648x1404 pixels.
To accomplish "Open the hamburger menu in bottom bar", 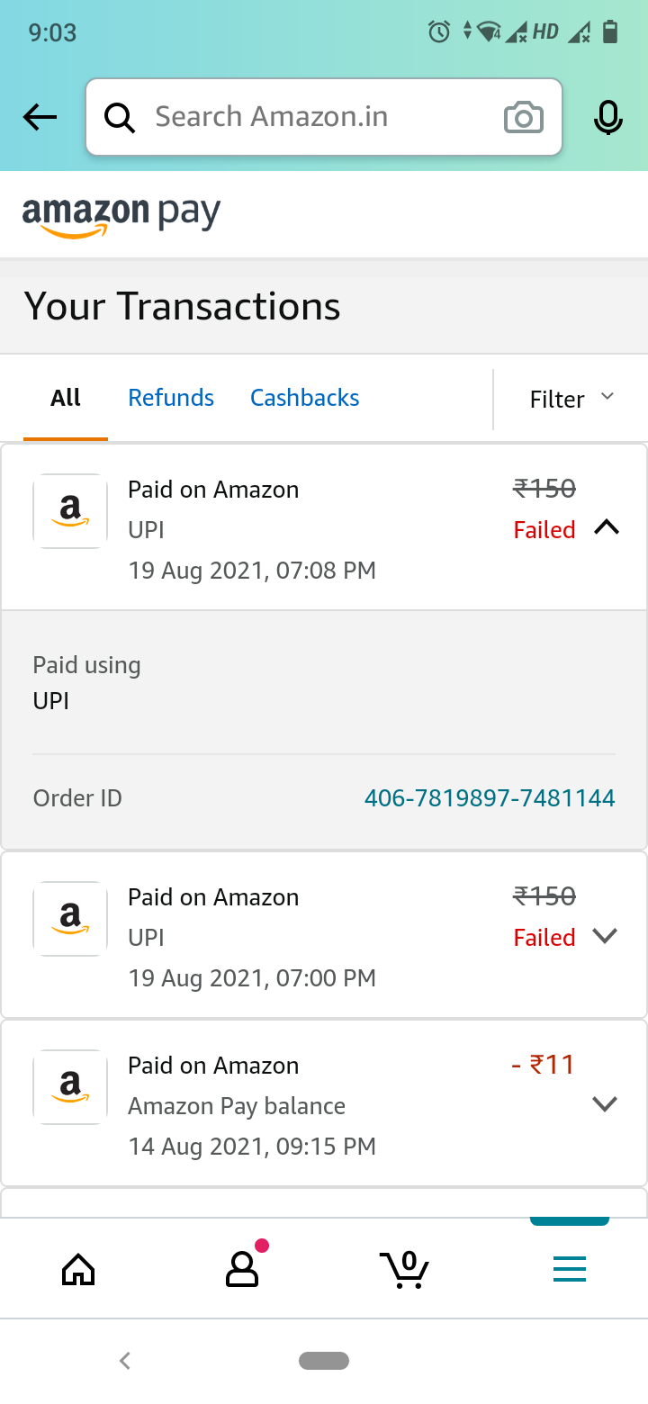I will point(569,1269).
